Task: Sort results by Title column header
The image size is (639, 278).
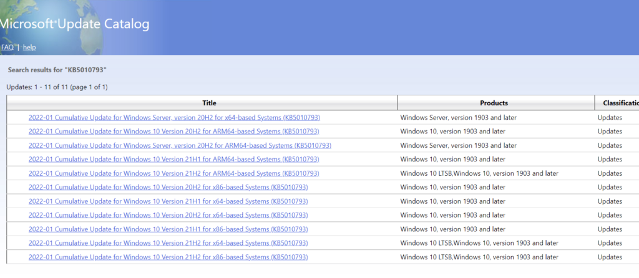Action: click(210, 103)
